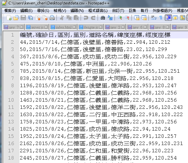Open Find with the binoculars icon
Screen dimensions: 188x163
coord(103,18)
